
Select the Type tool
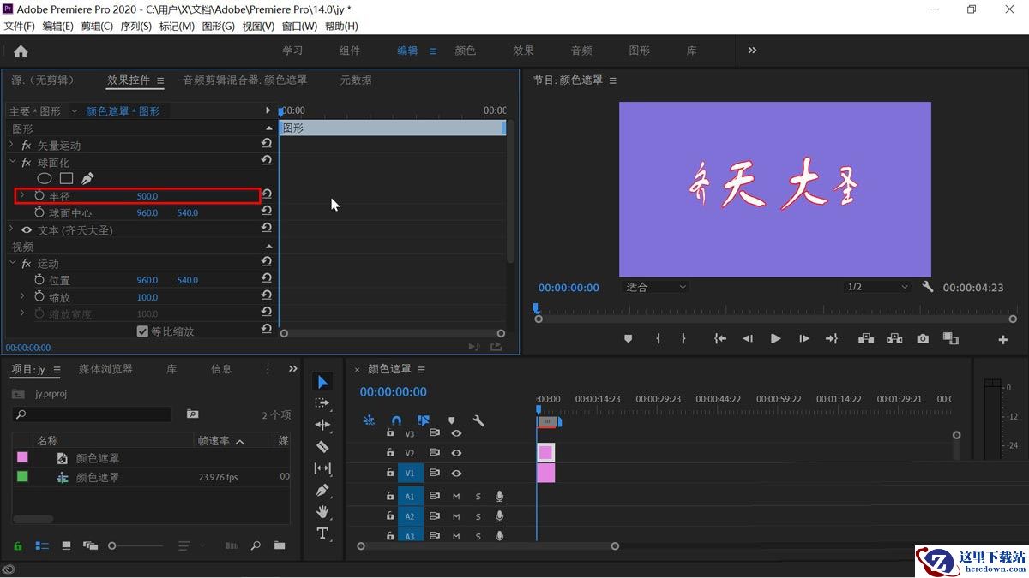[322, 533]
